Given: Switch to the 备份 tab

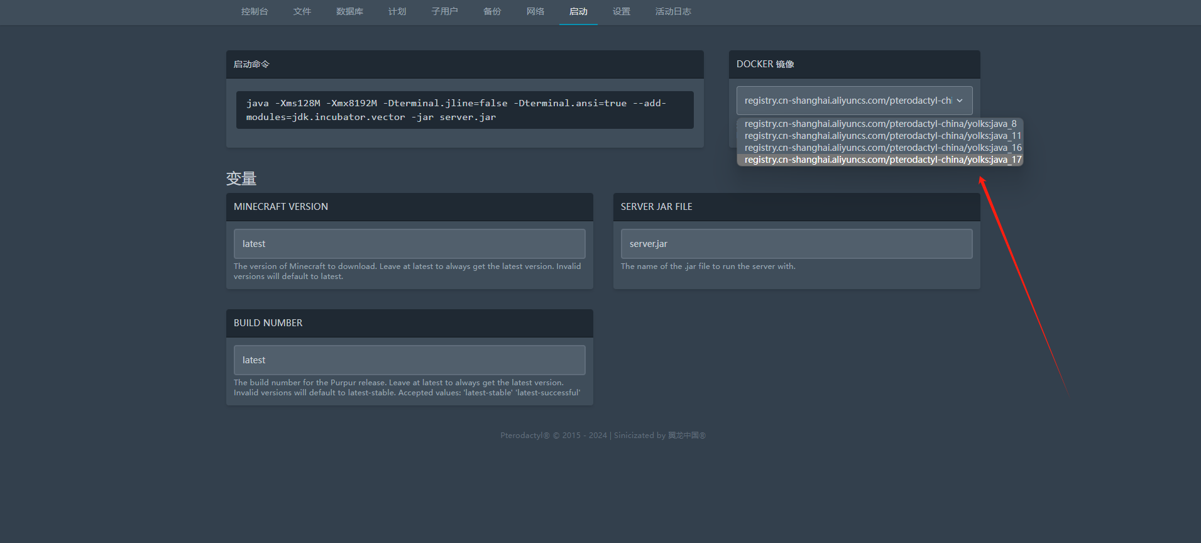Looking at the screenshot, I should (x=492, y=11).
